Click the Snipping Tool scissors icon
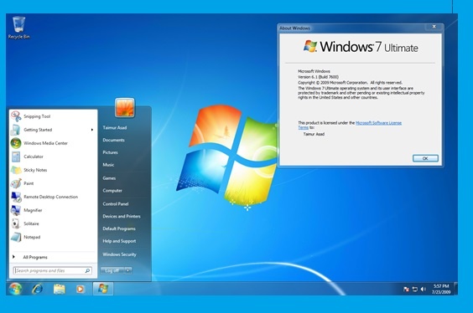This screenshot has height=313, width=473. 16,116
